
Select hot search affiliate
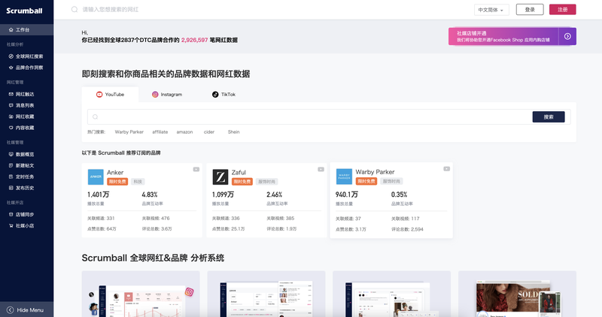(160, 132)
